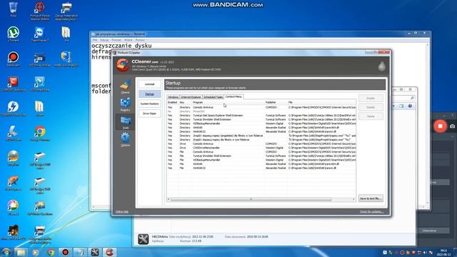Open the Edycja menu in Notepad
Viewport: 457px width, 257px height.
(x=104, y=40)
